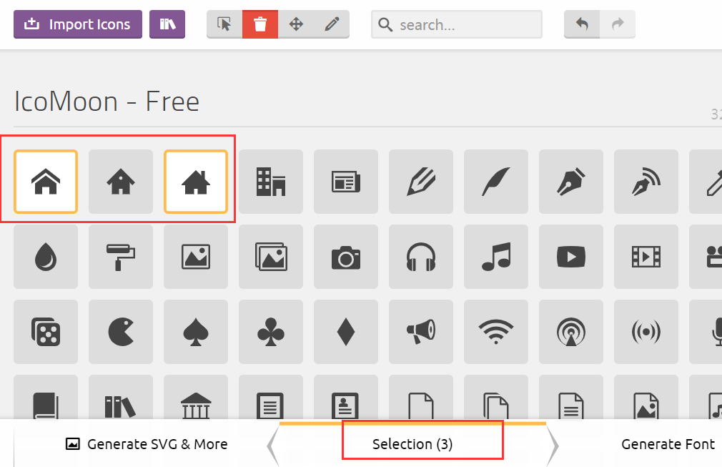
Task: Select the clubs suit icon
Action: 271,332
